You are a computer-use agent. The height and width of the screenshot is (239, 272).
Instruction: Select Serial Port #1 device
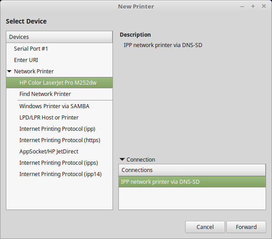[x=31, y=48]
